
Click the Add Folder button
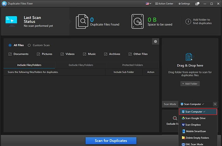190,84
